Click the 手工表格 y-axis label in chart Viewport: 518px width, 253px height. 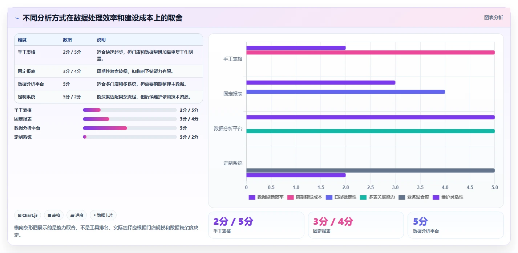(233, 59)
